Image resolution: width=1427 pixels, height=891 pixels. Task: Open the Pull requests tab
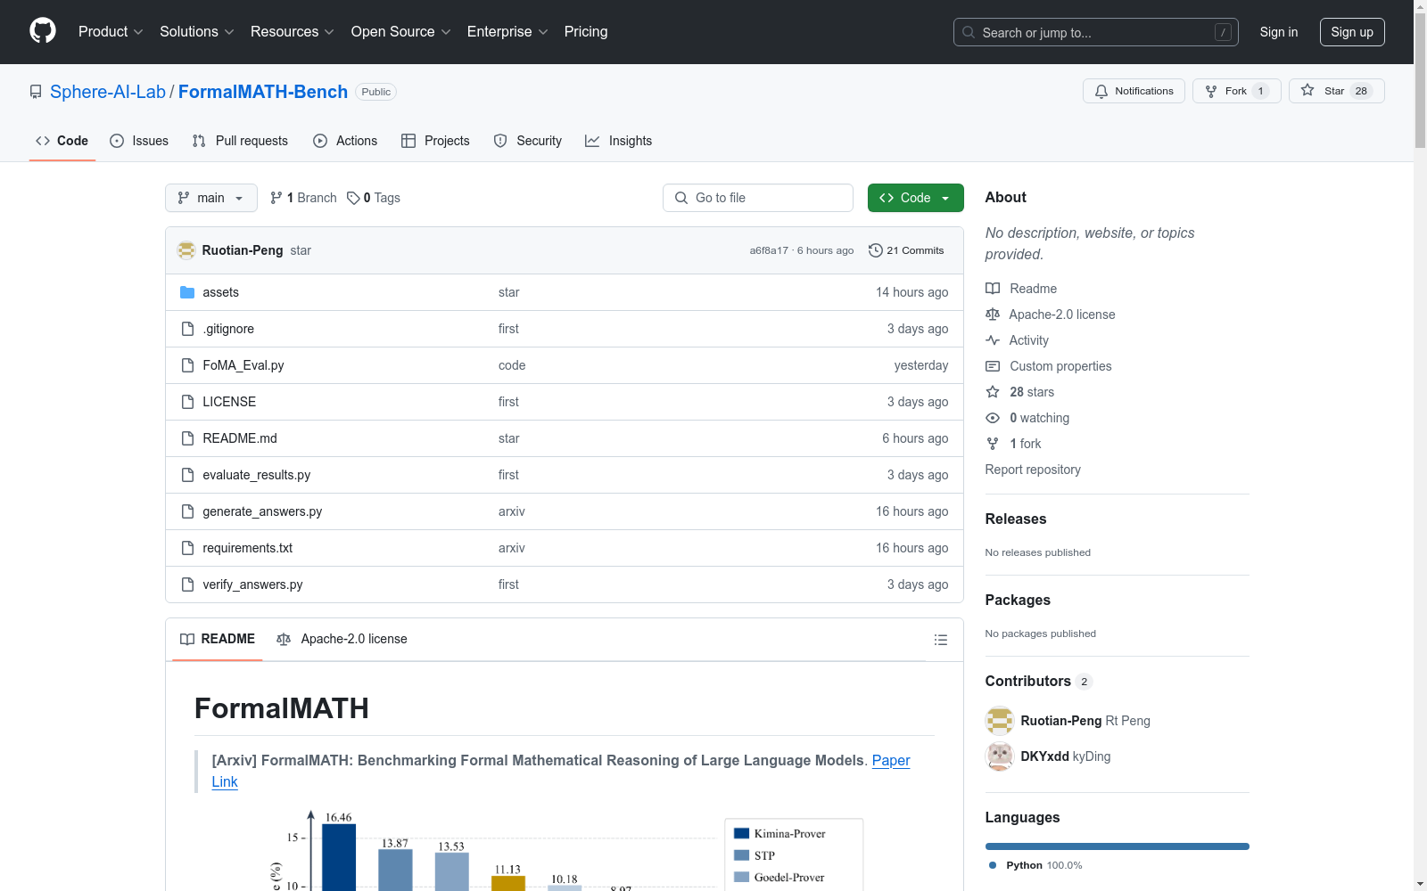pos(240,141)
